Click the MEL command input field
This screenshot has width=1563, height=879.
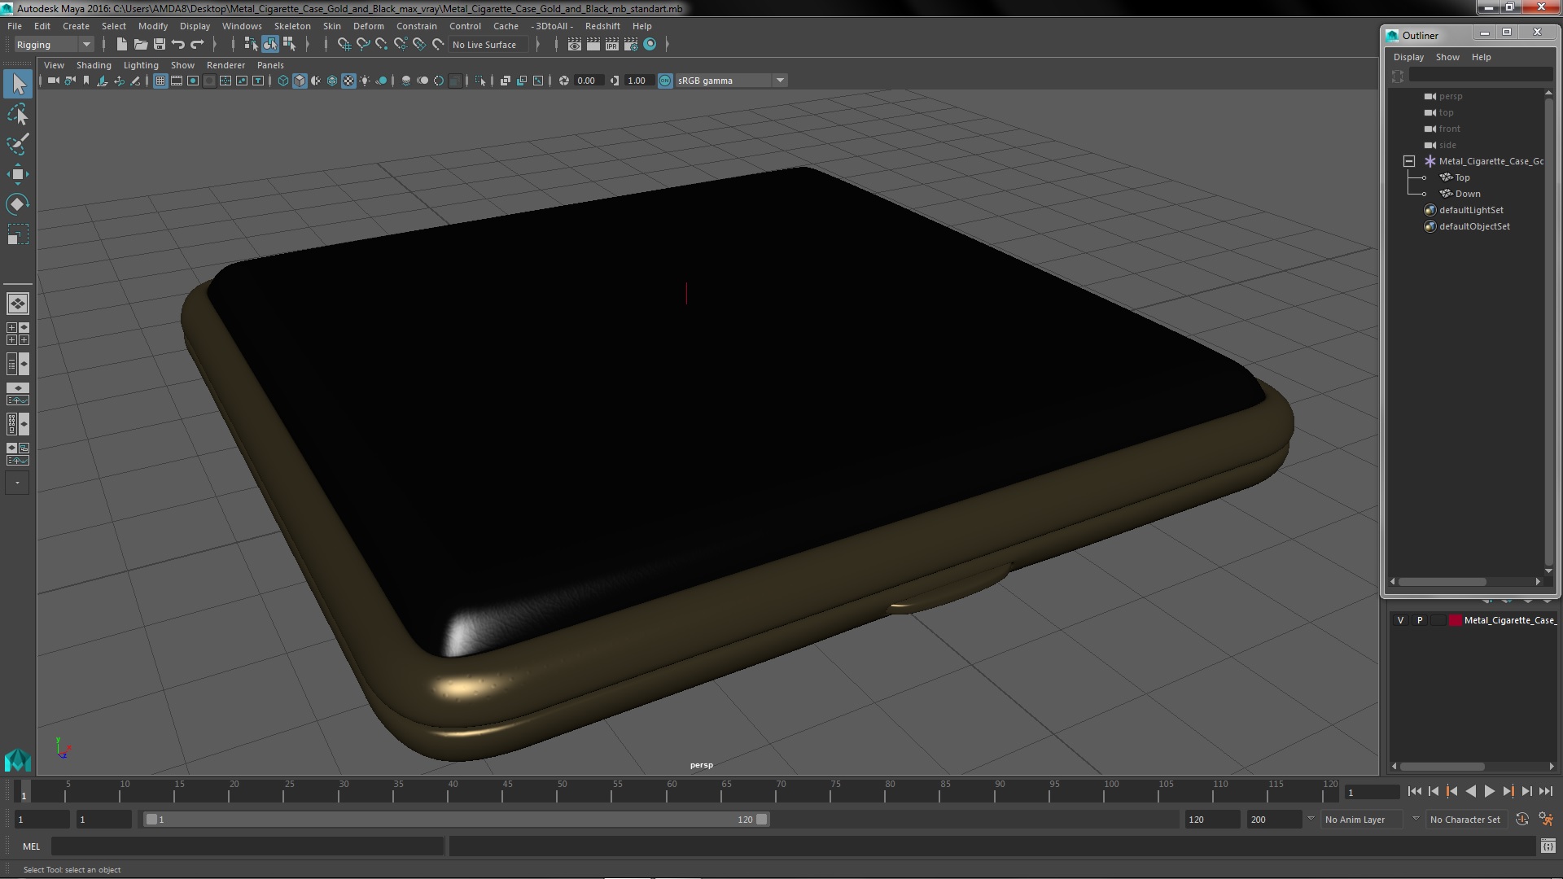[x=247, y=846]
